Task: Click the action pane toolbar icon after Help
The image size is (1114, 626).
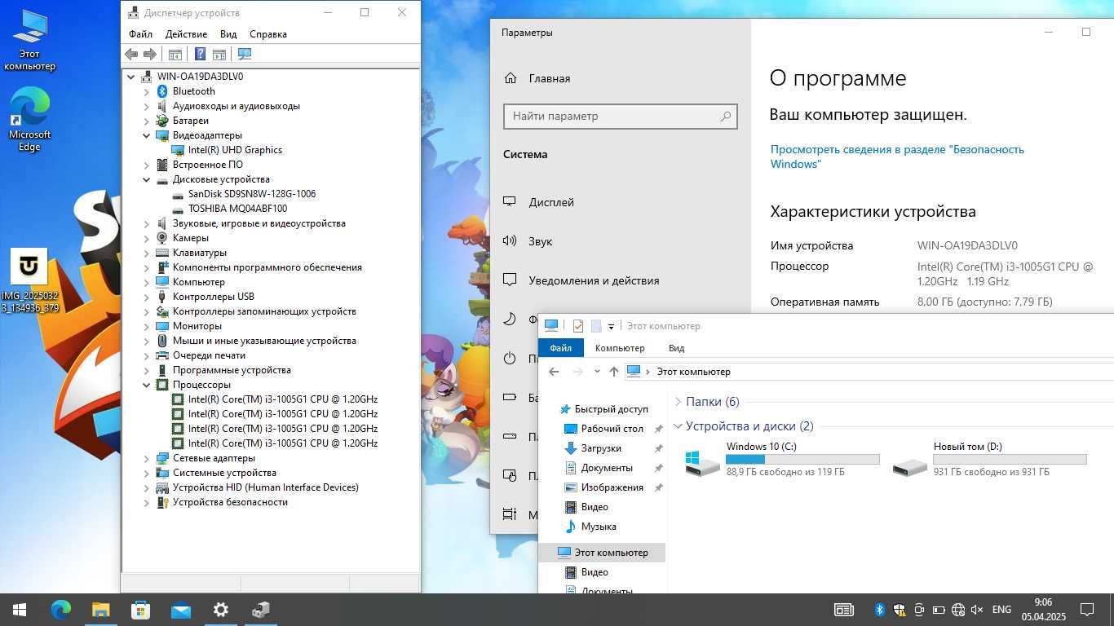Action: click(219, 55)
